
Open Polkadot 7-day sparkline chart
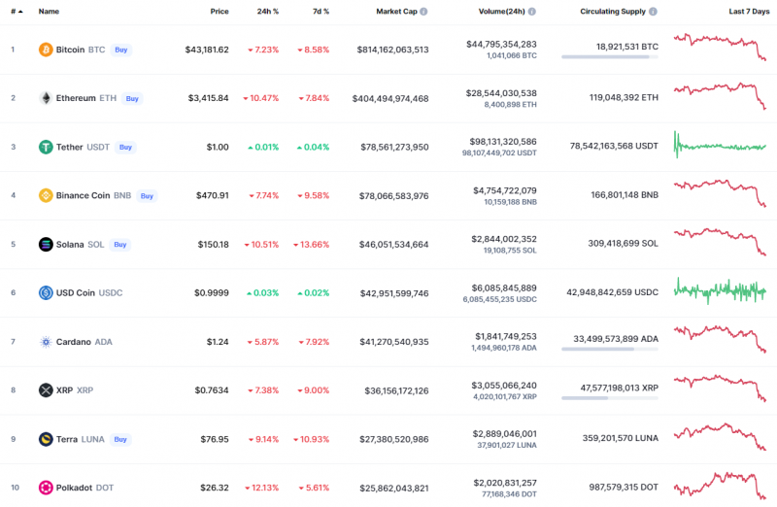(720, 486)
